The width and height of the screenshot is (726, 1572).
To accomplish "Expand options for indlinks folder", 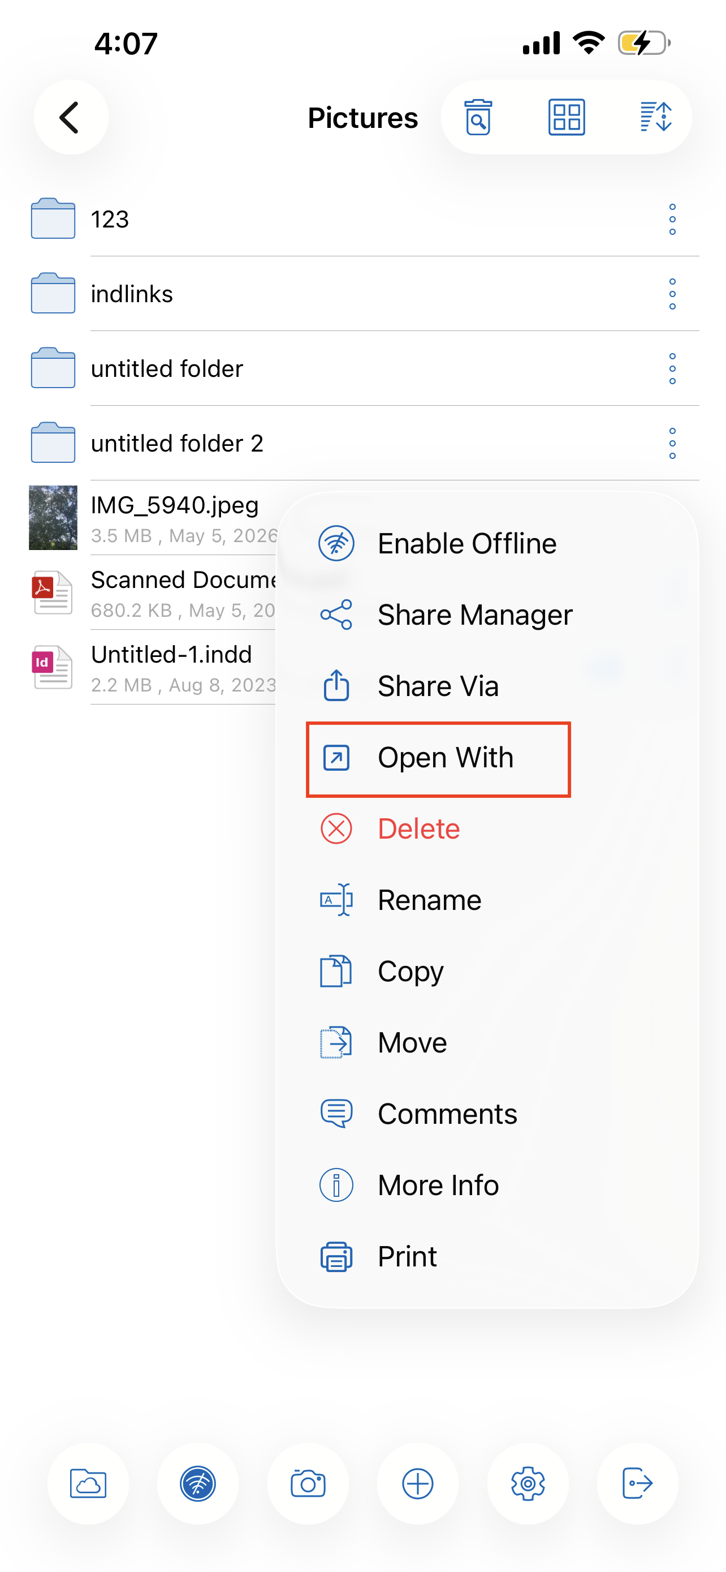I will pyautogui.click(x=672, y=294).
